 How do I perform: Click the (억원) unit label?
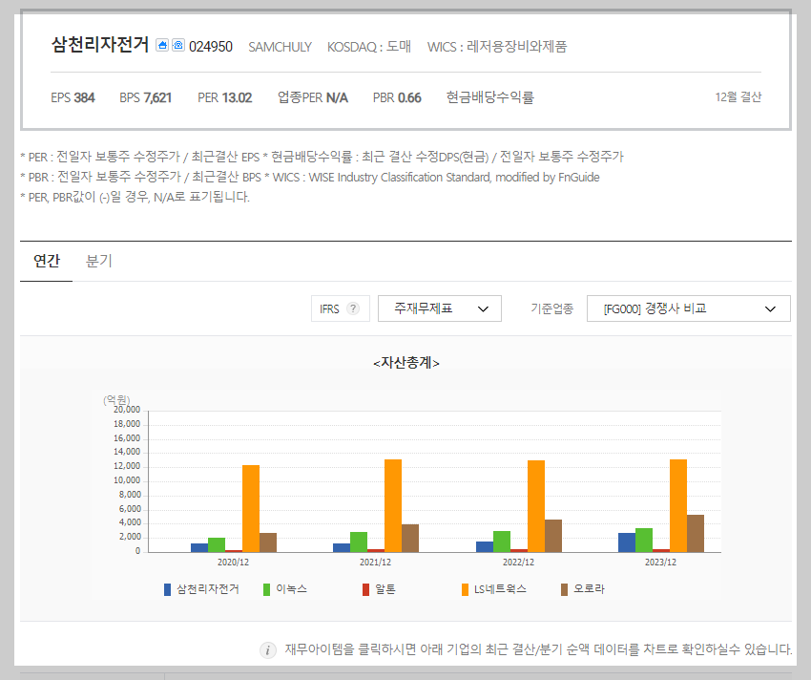[x=116, y=400]
